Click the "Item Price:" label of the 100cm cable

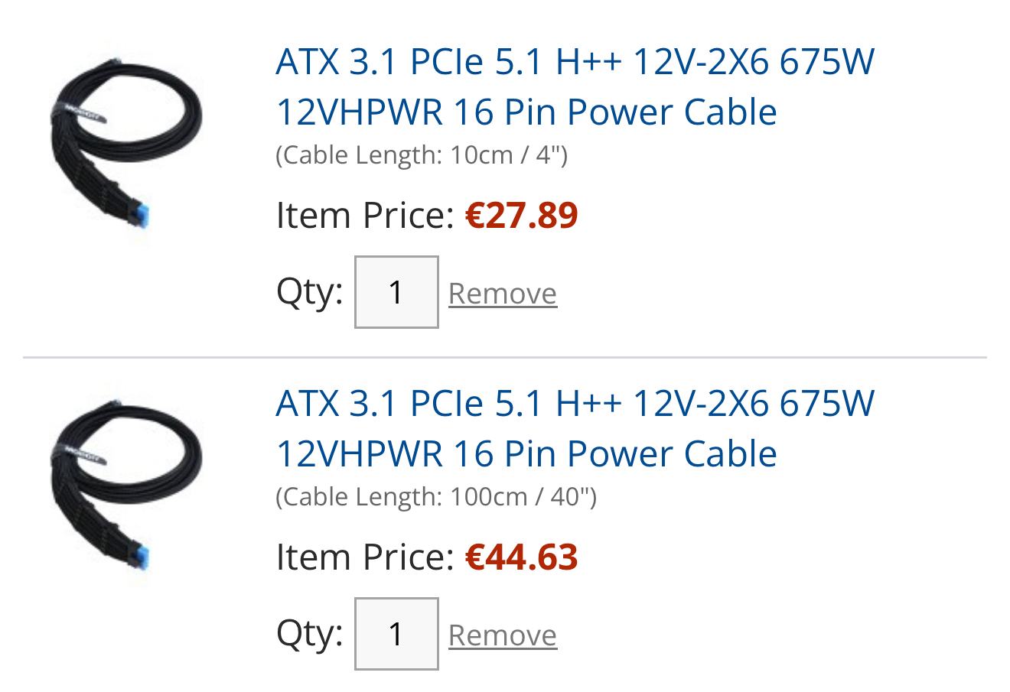tap(365, 557)
